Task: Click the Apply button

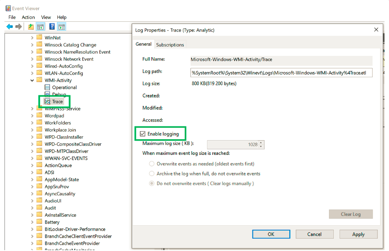Action: (358, 234)
